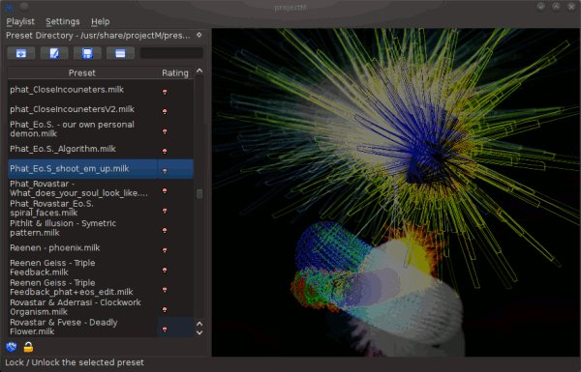Image resolution: width=581 pixels, height=372 pixels.
Task: Open the preset editor pencil icon
Action: [x=54, y=53]
